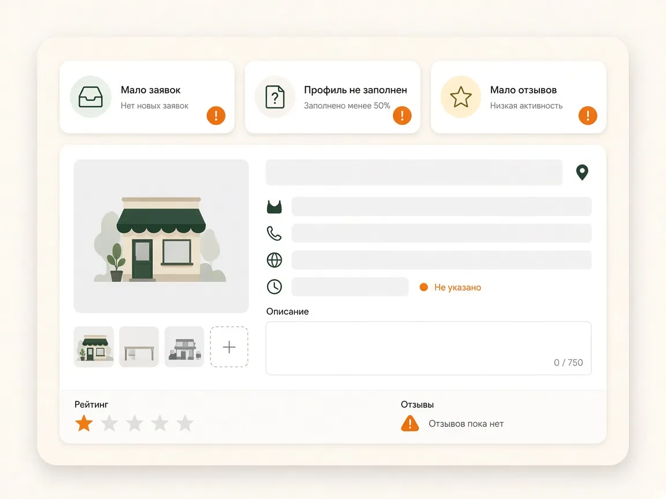The width and height of the screenshot is (666, 499).
Task: Click the field next to the clothing icon
Action: (x=441, y=207)
